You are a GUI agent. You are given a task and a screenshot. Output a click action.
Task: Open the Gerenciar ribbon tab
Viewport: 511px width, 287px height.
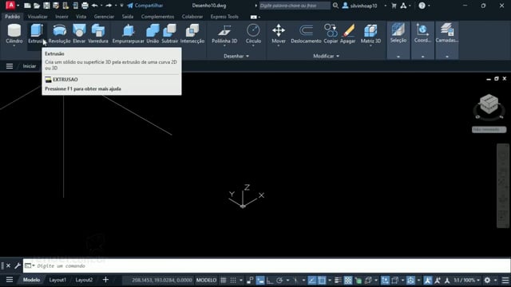click(104, 17)
